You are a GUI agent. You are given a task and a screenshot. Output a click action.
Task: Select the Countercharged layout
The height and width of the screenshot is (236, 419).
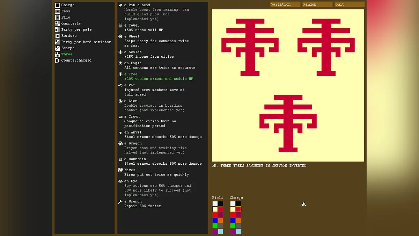click(58, 60)
